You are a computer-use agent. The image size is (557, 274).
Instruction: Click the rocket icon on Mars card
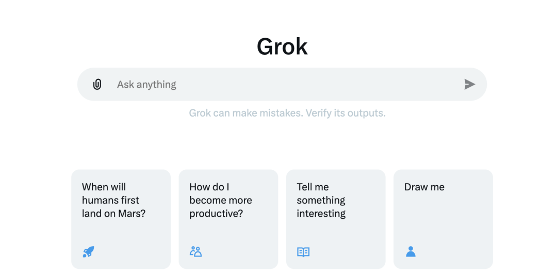(89, 252)
